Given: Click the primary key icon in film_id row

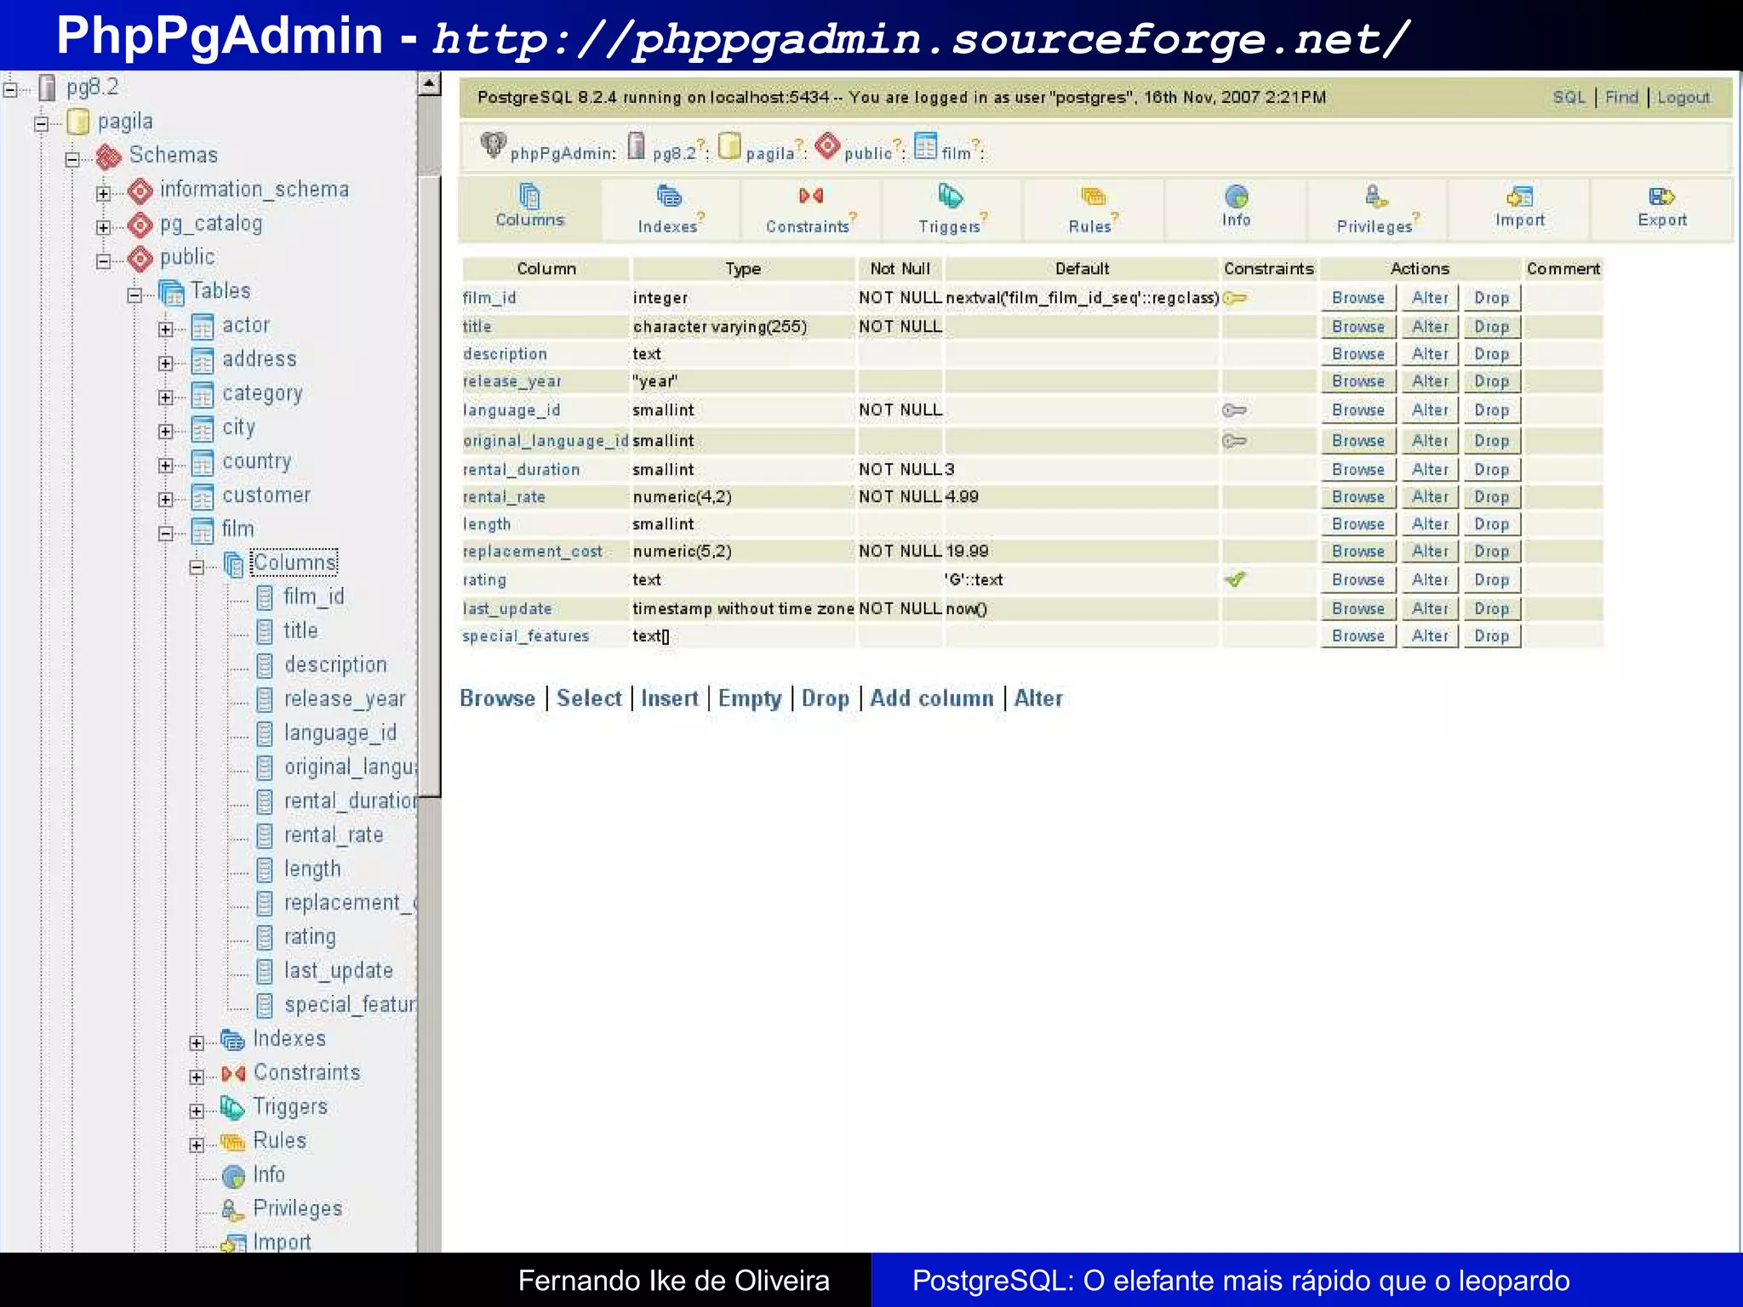Looking at the screenshot, I should 1235,298.
